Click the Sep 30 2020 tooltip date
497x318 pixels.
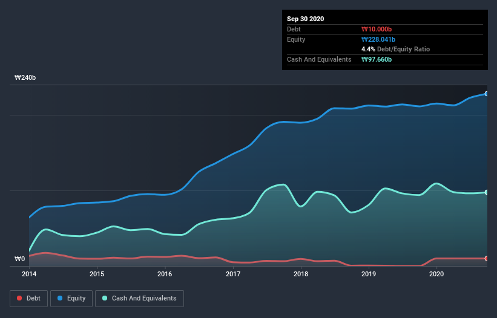coord(306,19)
